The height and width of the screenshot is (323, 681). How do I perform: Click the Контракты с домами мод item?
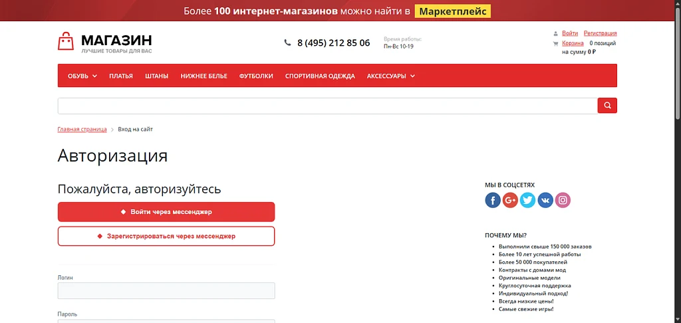point(532,270)
